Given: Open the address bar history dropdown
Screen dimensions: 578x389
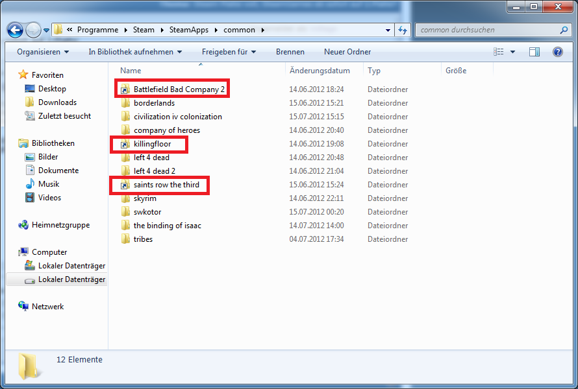Looking at the screenshot, I should click(388, 30).
